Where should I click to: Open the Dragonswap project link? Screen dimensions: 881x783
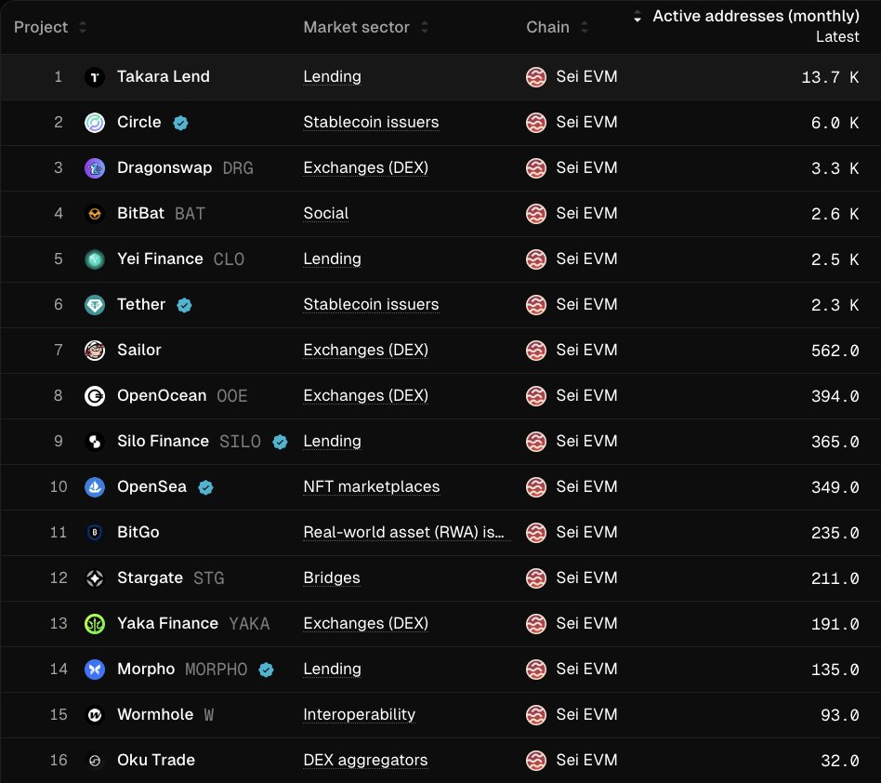tap(164, 167)
